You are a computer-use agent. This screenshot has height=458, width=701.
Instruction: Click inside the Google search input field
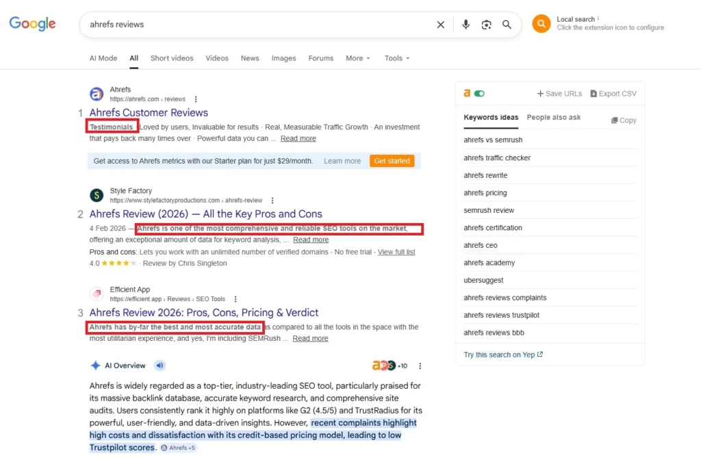point(253,25)
